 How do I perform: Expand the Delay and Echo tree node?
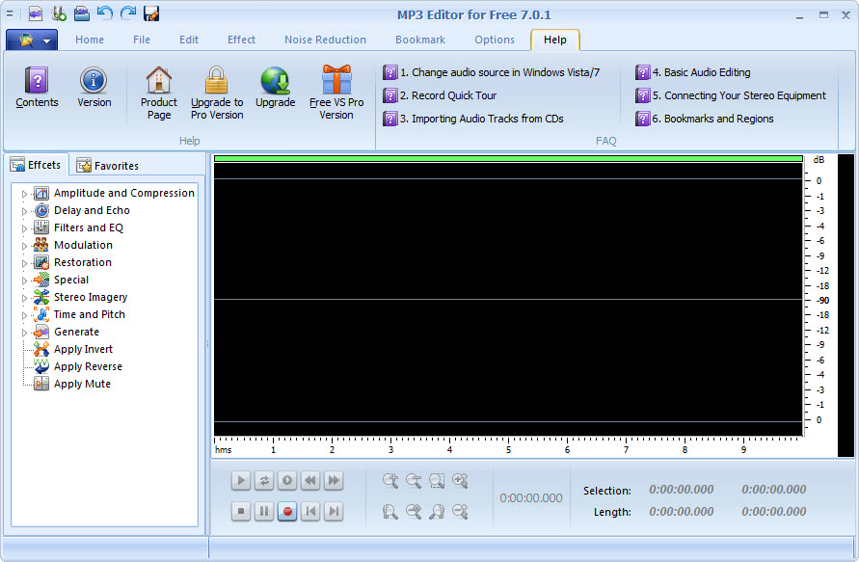coord(24,211)
